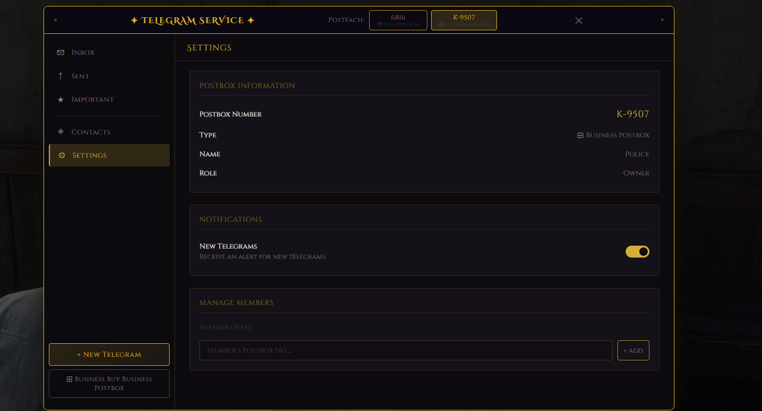Click the Notifications section heading
762x411 pixels.
[x=230, y=219]
